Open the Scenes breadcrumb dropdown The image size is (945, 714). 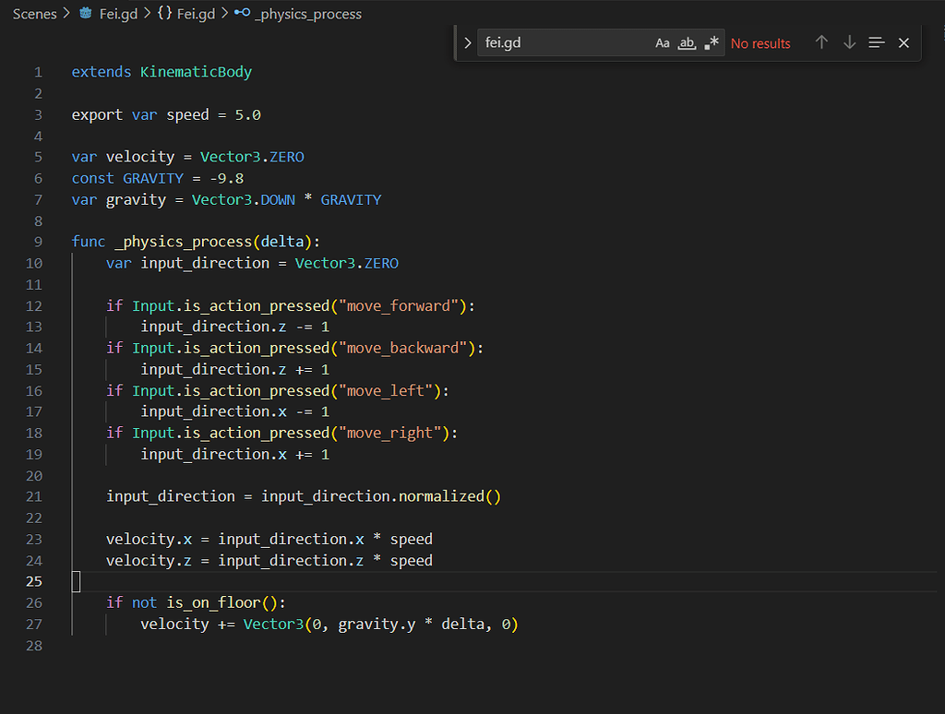pos(34,14)
